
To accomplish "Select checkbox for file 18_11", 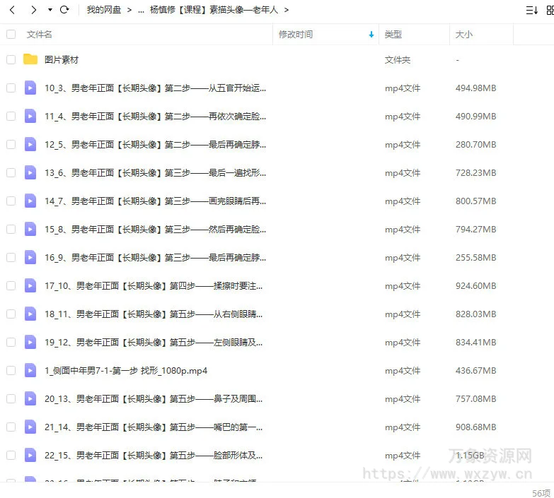I will 11,314.
